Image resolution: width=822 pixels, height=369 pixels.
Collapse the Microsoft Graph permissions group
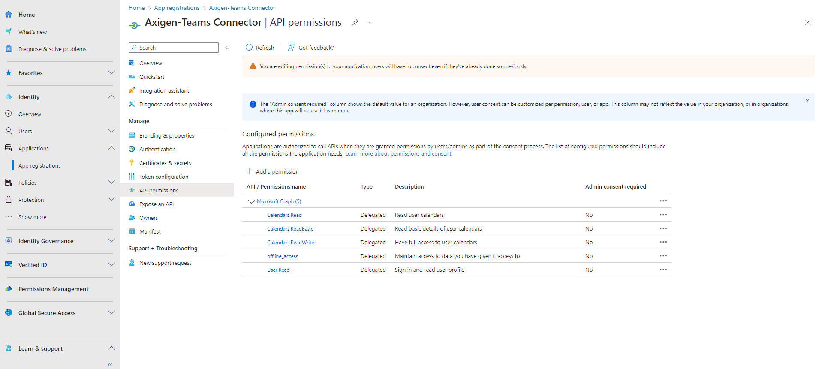coord(252,201)
